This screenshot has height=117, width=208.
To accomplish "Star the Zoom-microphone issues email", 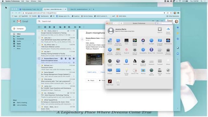I will click(x=74, y=62).
